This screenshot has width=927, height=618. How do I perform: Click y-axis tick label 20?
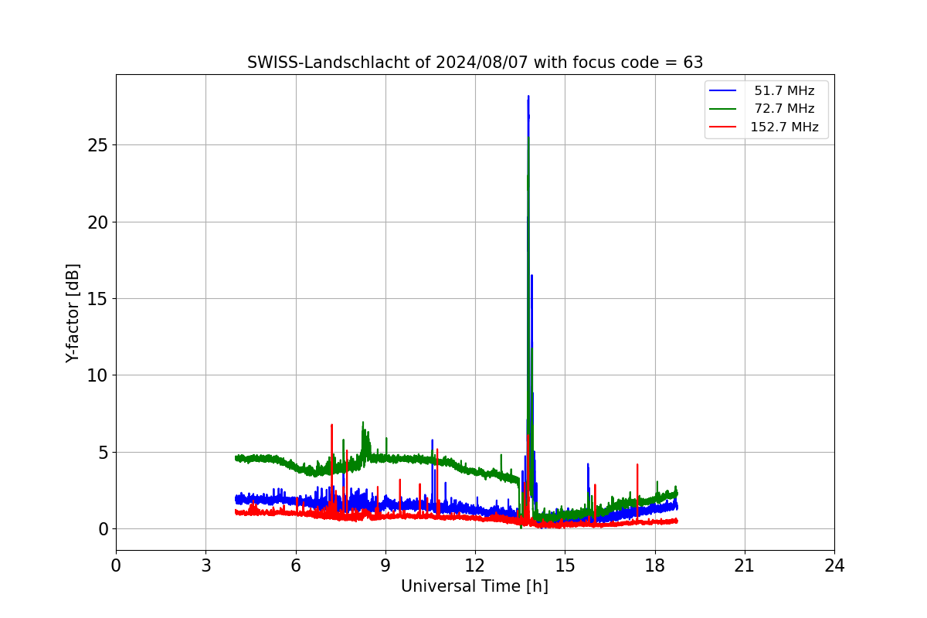tap(98, 222)
